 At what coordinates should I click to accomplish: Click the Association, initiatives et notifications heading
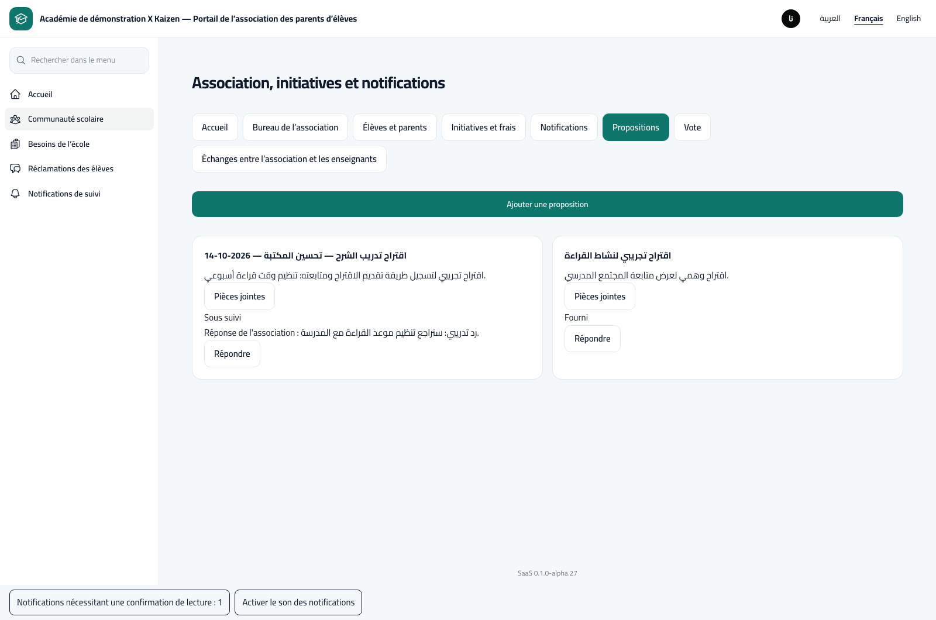pos(318,83)
